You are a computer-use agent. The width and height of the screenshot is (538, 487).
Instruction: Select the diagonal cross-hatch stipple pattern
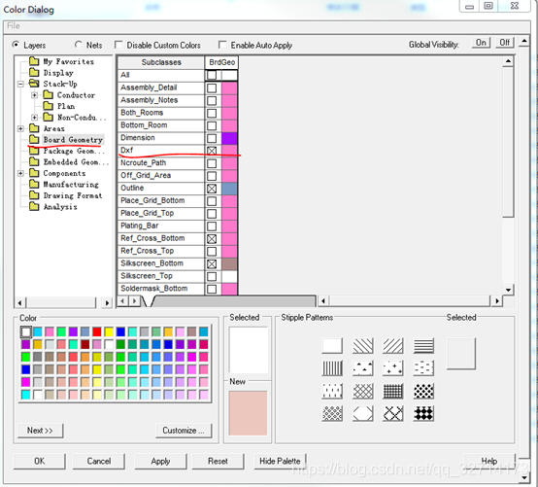[362, 391]
